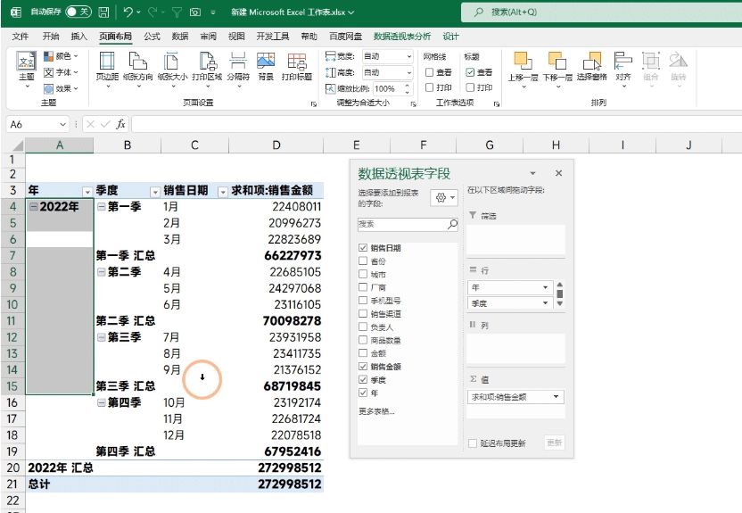Image resolution: width=742 pixels, height=513 pixels.
Task: Open the Themes (主题) gallery
Action: click(26, 69)
